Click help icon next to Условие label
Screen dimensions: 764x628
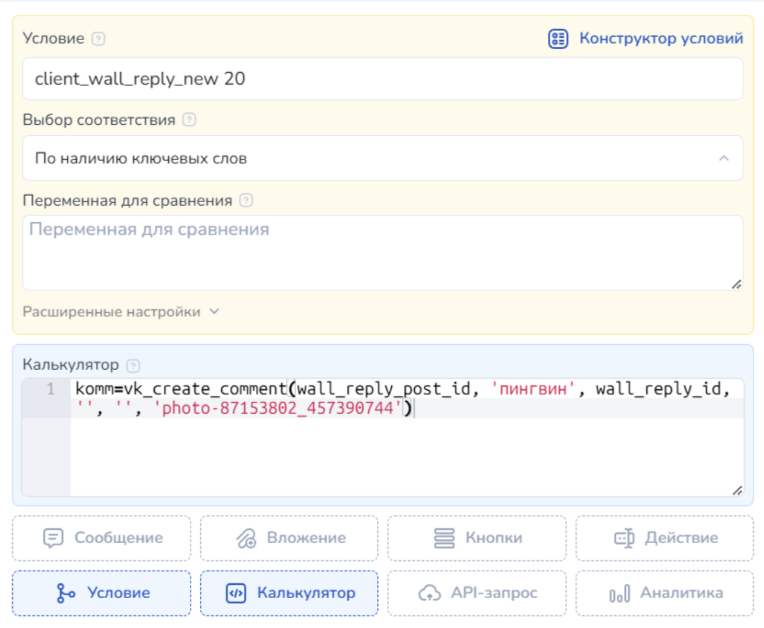click(99, 39)
